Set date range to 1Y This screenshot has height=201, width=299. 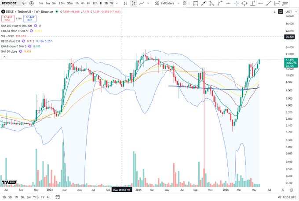click(43, 197)
